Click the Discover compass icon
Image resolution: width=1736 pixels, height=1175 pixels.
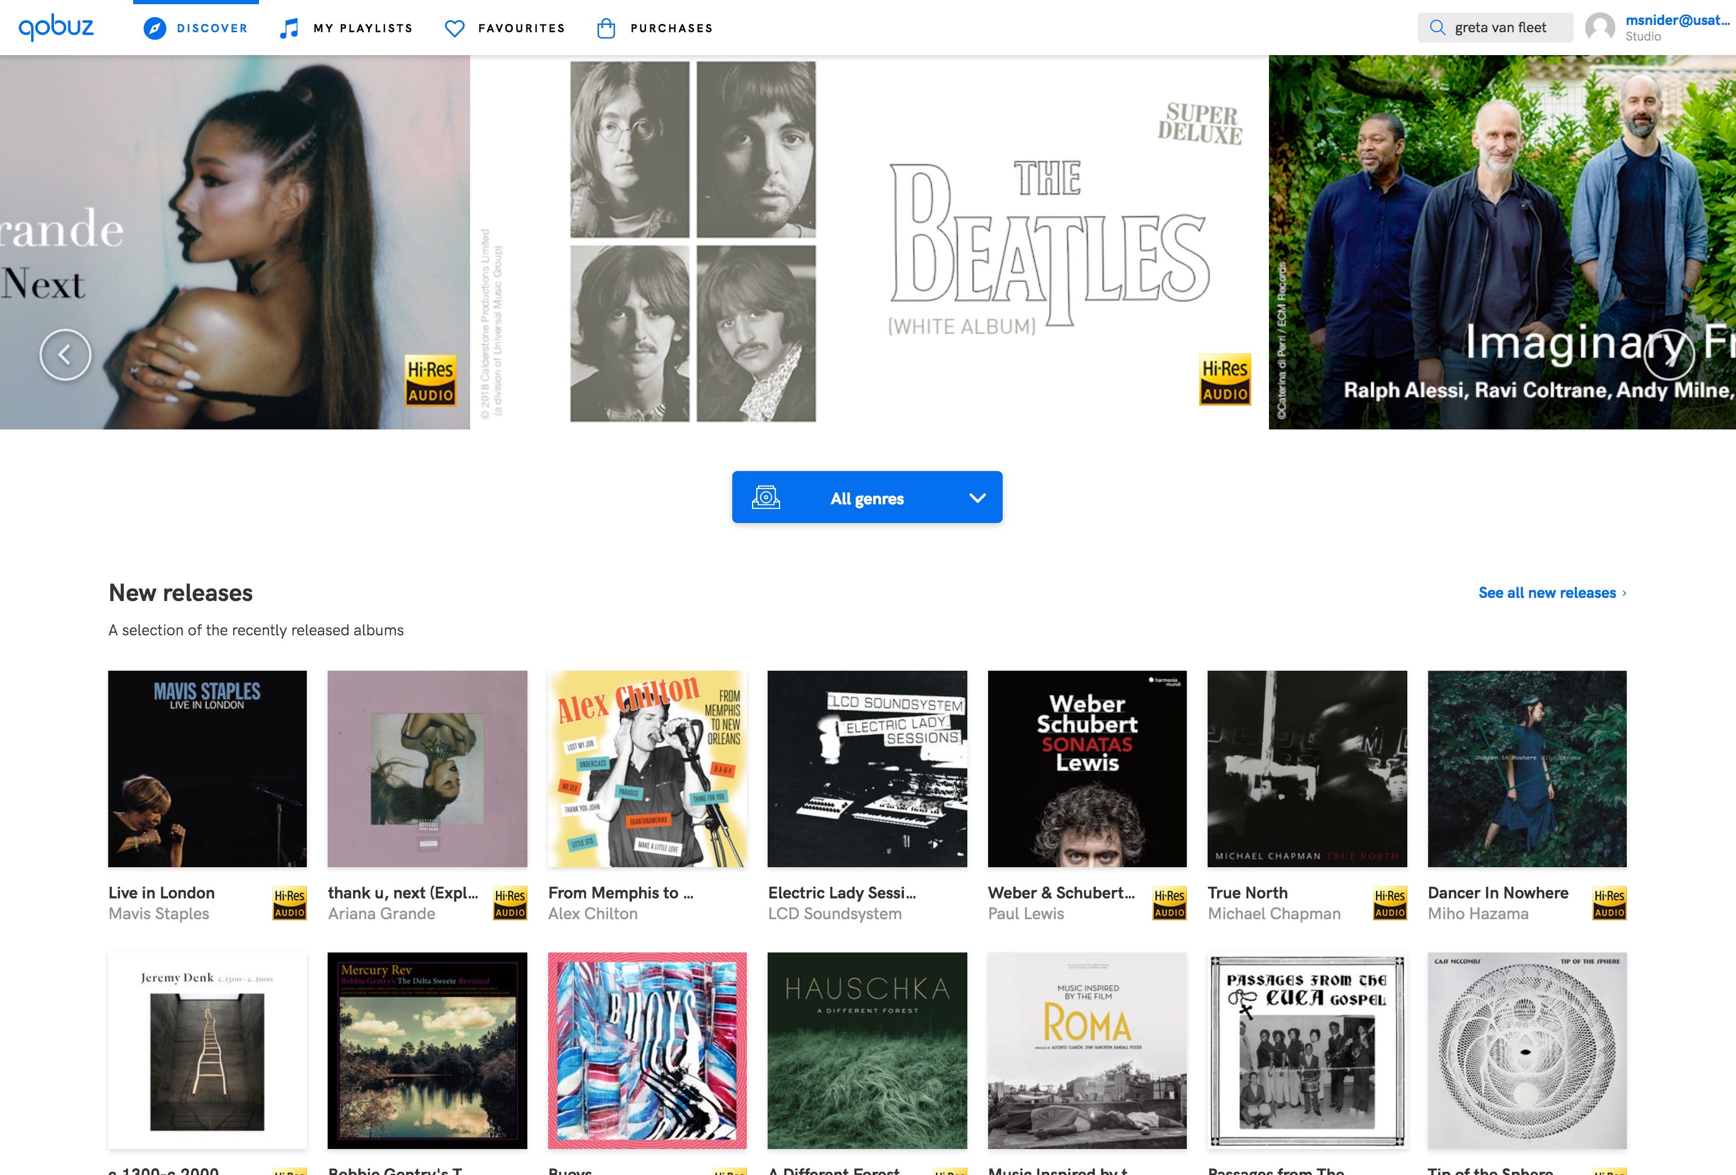coord(154,29)
